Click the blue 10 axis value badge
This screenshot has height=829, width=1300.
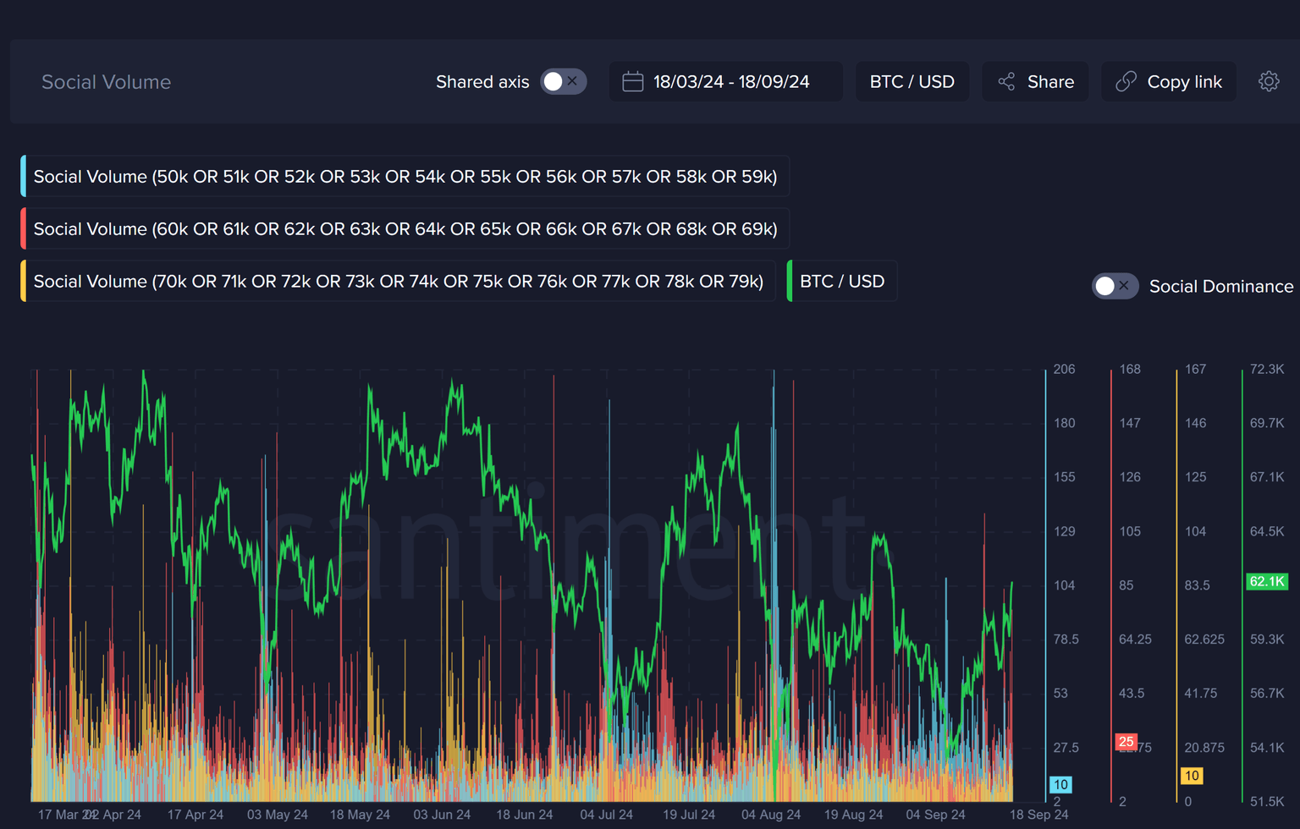(1060, 784)
